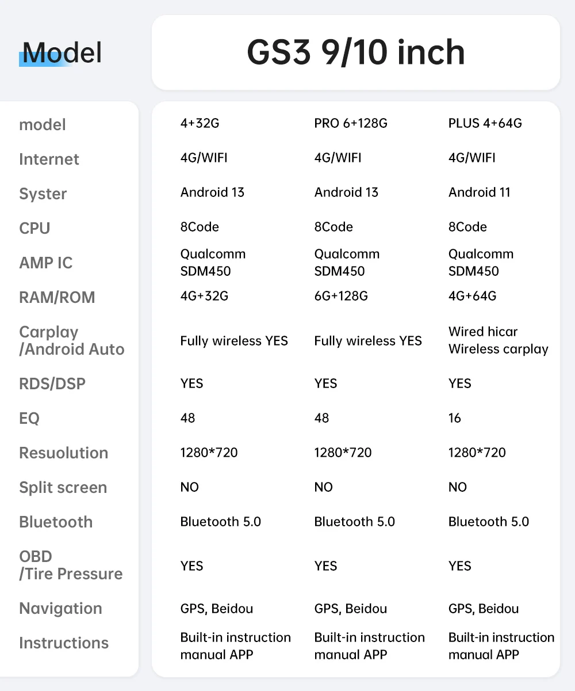Click the PLUS 4+64G model column header
Screen dimensions: 575x691
click(x=485, y=123)
